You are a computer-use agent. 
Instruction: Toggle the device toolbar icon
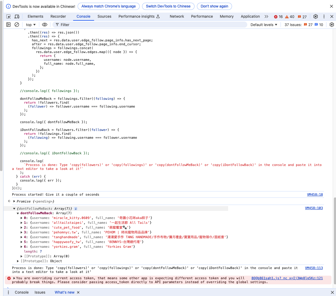click(x=17, y=16)
